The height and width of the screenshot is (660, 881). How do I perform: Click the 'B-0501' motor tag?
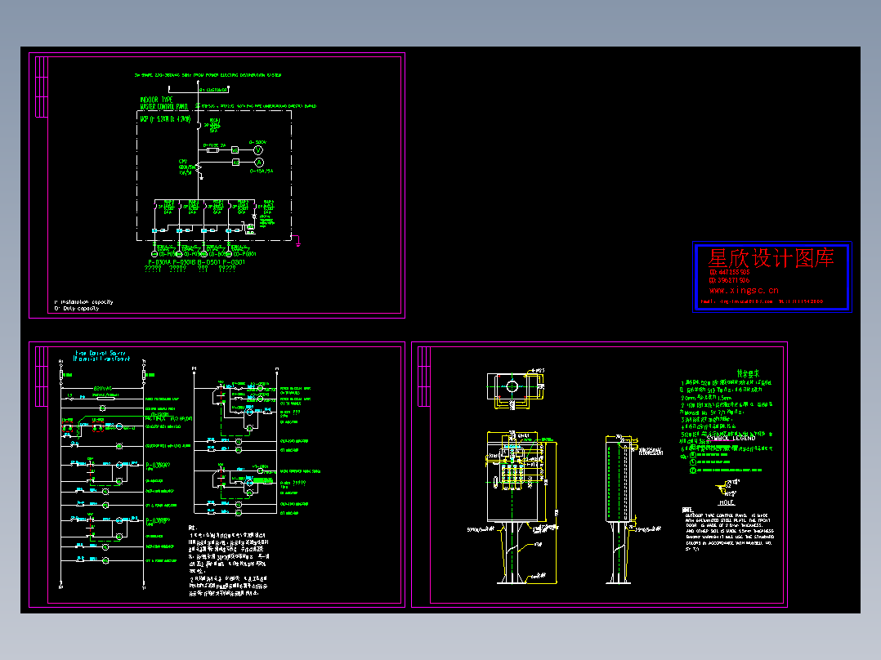pos(209,262)
